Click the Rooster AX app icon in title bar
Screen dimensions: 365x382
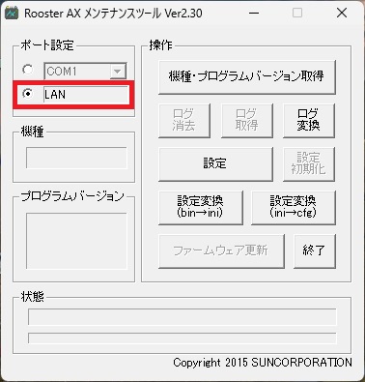(12, 14)
